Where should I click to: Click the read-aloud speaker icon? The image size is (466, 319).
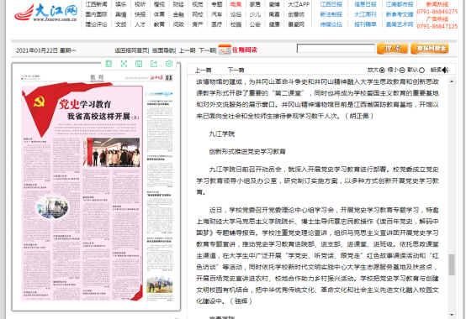click(445, 70)
